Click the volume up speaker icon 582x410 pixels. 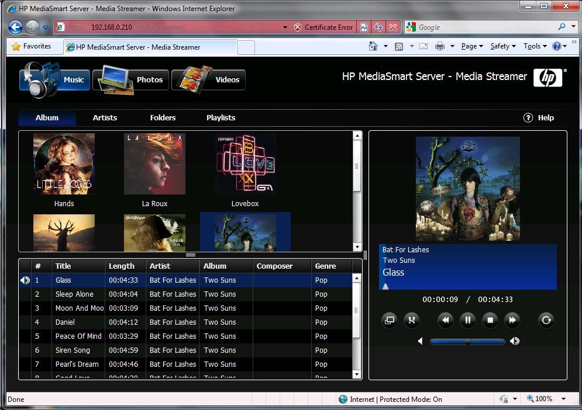515,341
